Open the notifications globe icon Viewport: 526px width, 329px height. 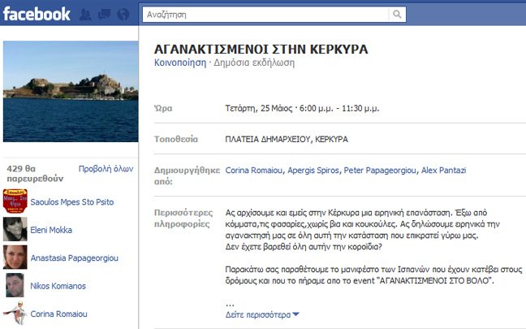point(123,15)
